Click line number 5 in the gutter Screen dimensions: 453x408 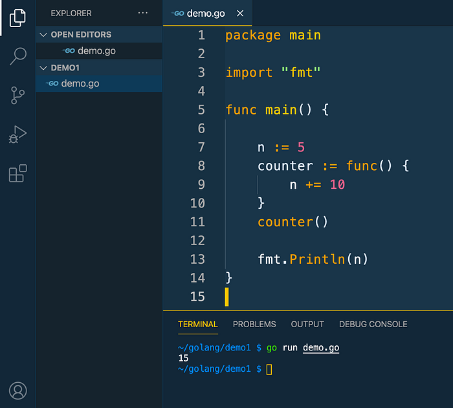(201, 110)
